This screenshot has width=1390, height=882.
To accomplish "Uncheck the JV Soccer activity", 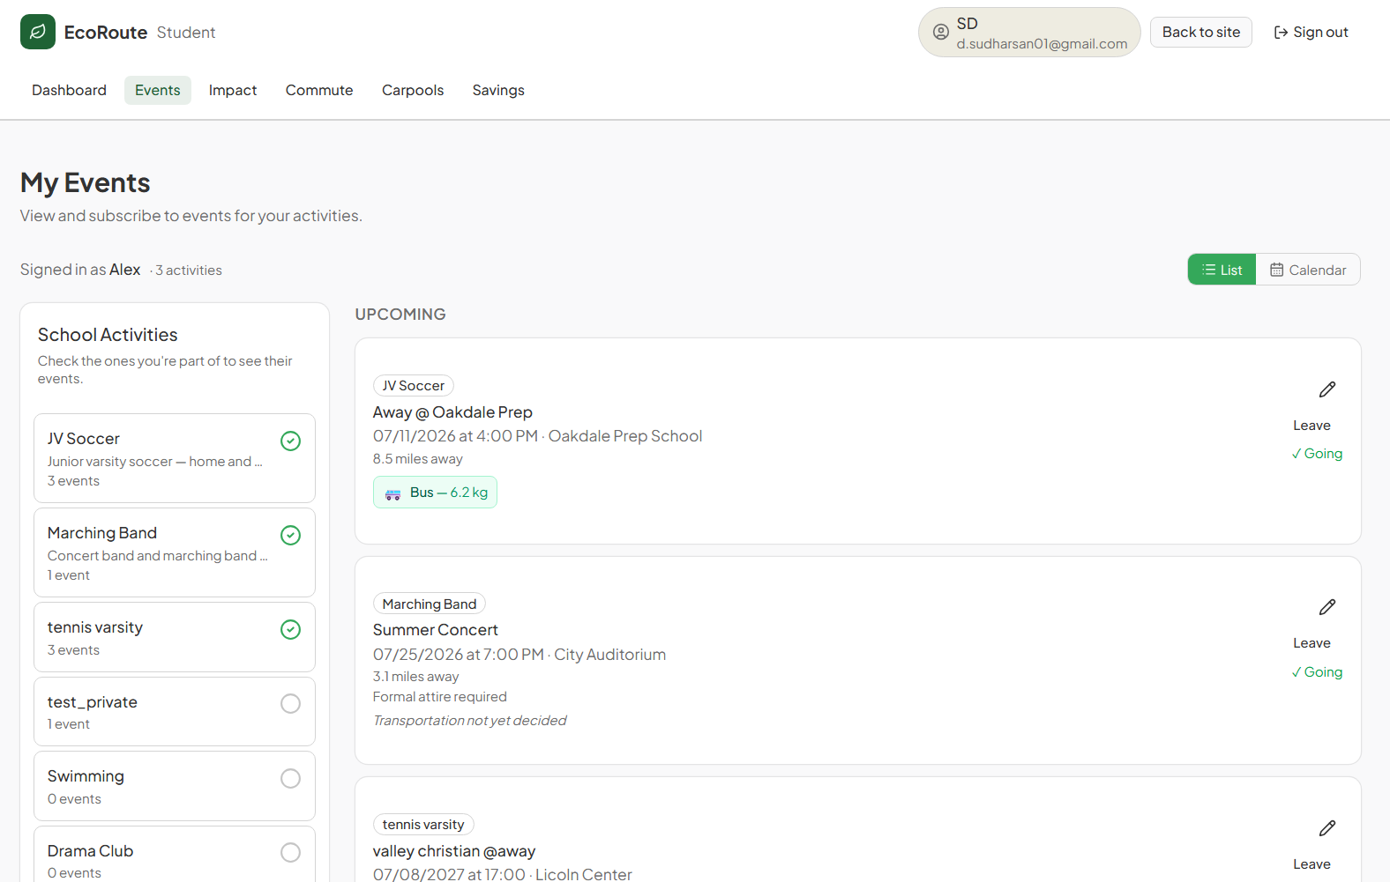I will [290, 441].
